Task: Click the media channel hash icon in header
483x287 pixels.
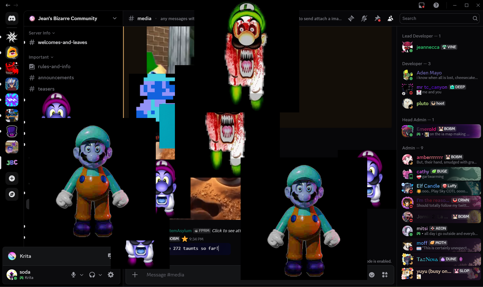Action: tap(131, 18)
